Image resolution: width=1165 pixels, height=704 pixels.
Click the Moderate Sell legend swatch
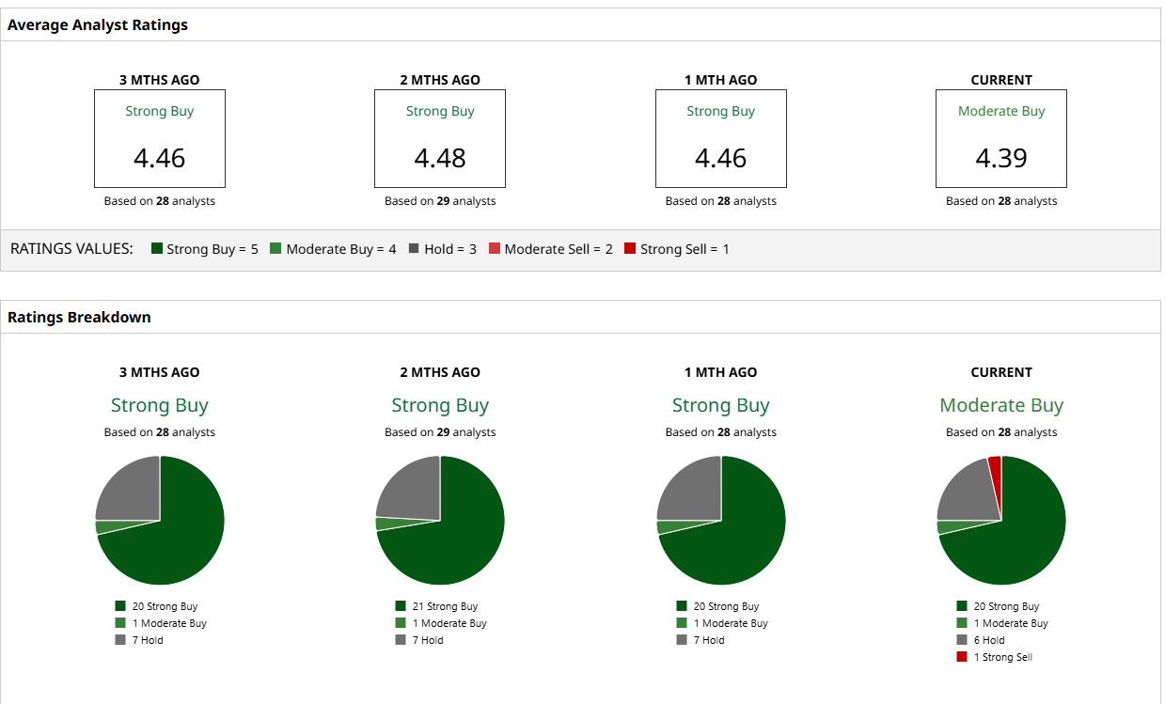coord(495,249)
